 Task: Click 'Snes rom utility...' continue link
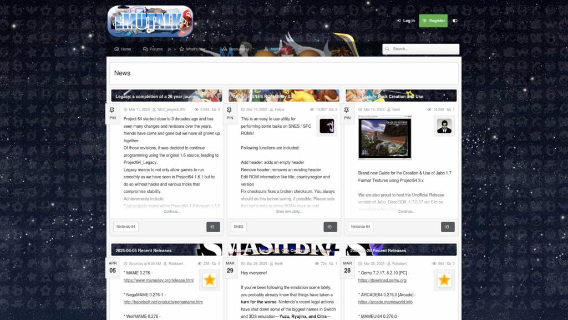(x=288, y=212)
